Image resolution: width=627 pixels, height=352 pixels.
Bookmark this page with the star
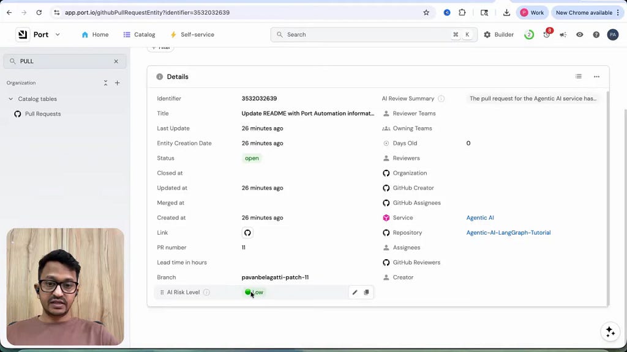click(426, 12)
